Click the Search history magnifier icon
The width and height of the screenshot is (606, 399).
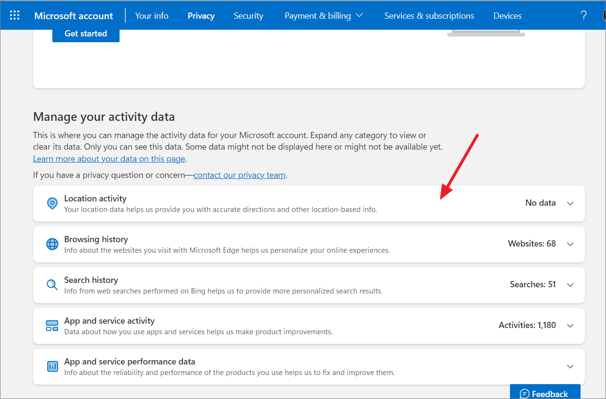52,285
